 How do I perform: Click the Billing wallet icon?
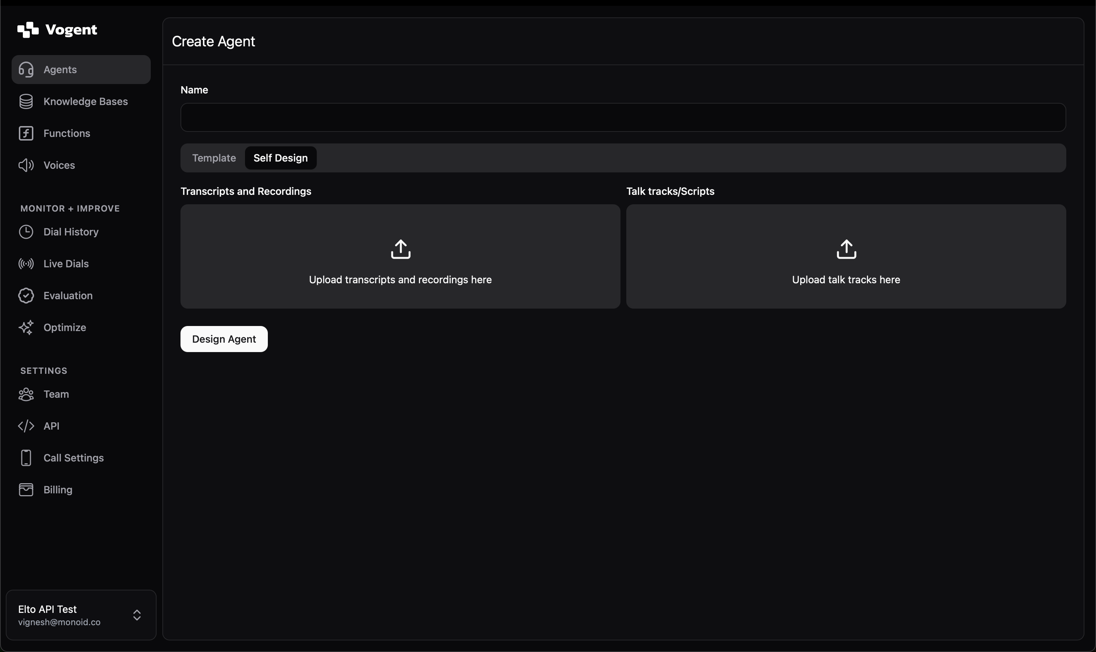point(26,490)
